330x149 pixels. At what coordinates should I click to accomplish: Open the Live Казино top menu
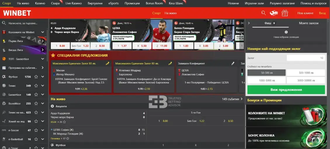pyautogui.click(x=74, y=3)
